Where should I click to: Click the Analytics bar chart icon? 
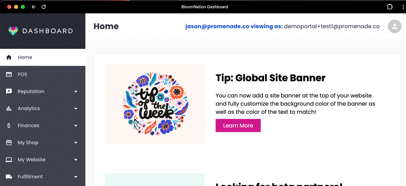tap(9, 109)
